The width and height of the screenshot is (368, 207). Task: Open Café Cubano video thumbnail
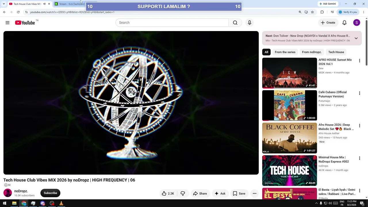(290, 106)
